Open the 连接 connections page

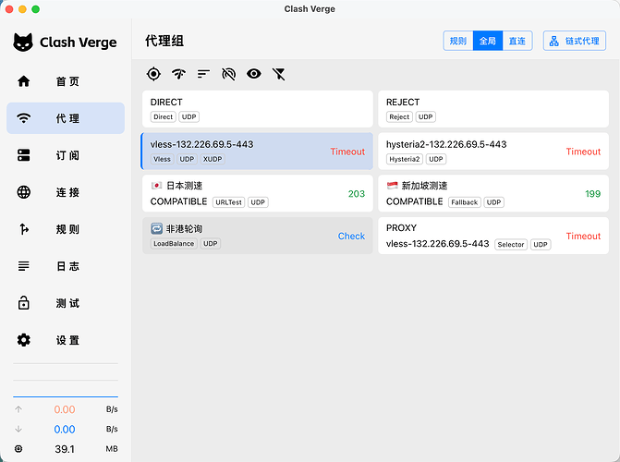tap(66, 192)
